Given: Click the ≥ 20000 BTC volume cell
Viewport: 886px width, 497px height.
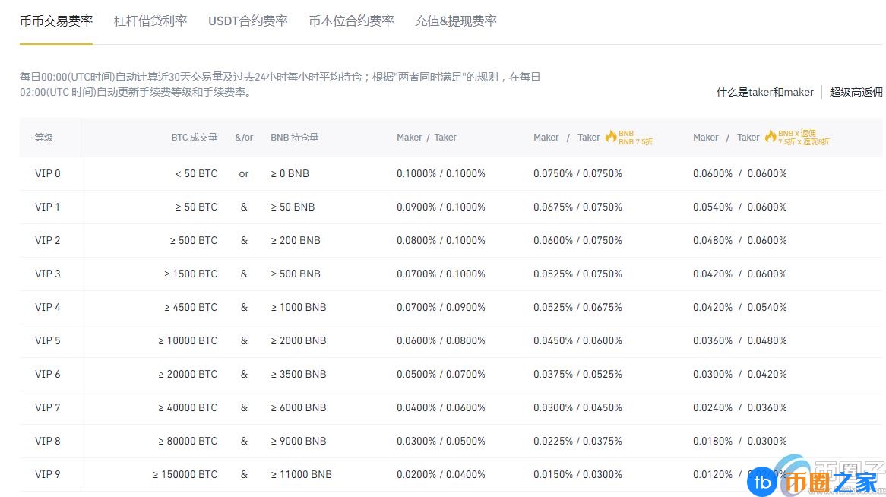Looking at the screenshot, I should (x=188, y=374).
